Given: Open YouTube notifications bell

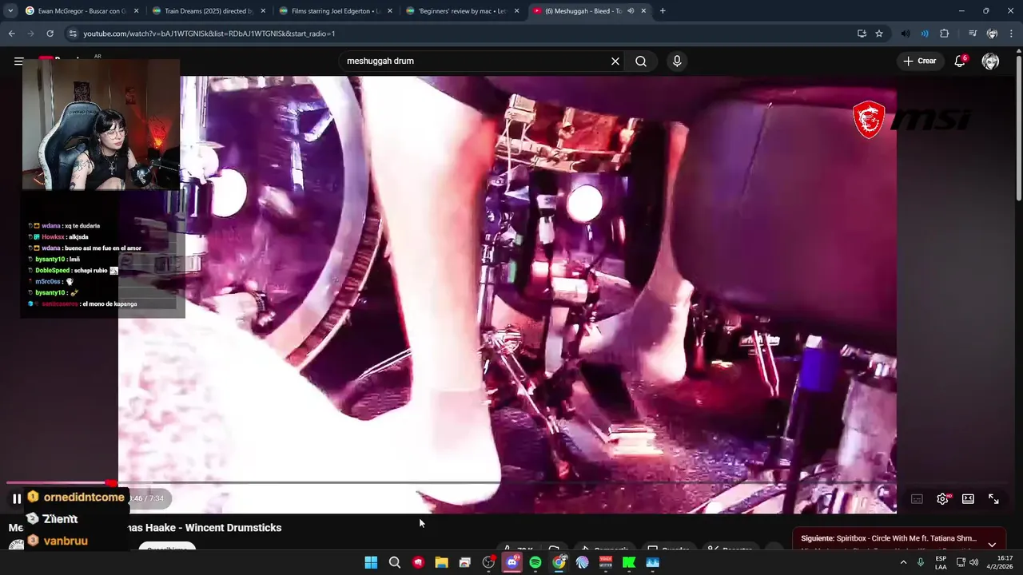Looking at the screenshot, I should 960,61.
